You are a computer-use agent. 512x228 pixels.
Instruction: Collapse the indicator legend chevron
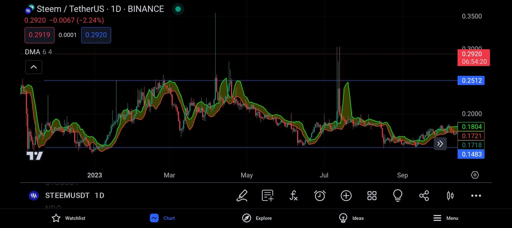pos(34,67)
